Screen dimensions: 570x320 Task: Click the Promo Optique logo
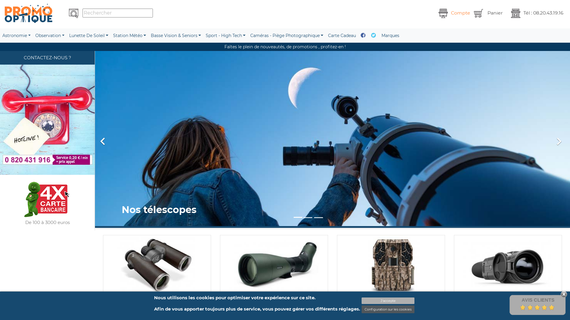pos(28,13)
